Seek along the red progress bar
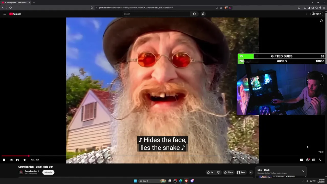The height and width of the screenshot is (184, 327). click(15, 156)
